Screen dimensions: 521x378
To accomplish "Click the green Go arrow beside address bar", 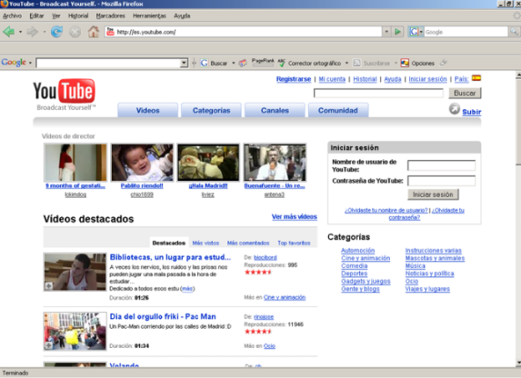I will [398, 32].
